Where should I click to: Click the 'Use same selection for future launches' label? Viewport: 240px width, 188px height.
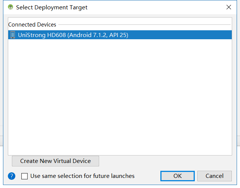click(x=82, y=176)
